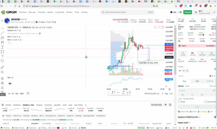217x129 pixels.
Task: Open the CopyTrade menu
Action: (60, 12)
